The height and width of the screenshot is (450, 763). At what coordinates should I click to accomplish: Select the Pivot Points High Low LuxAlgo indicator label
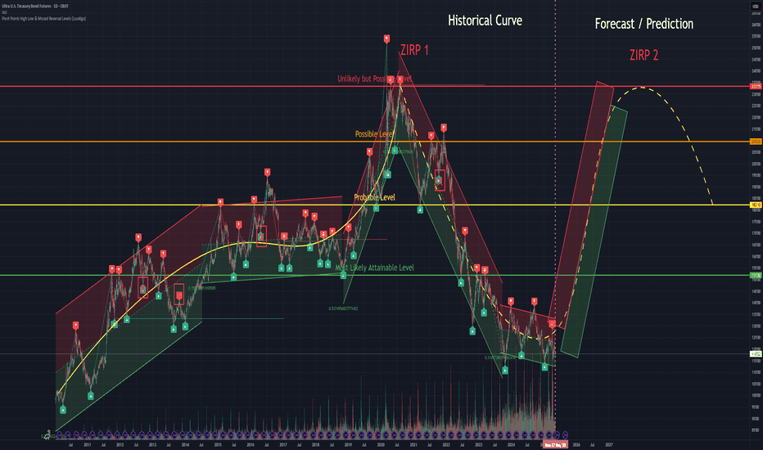[x=43, y=19]
